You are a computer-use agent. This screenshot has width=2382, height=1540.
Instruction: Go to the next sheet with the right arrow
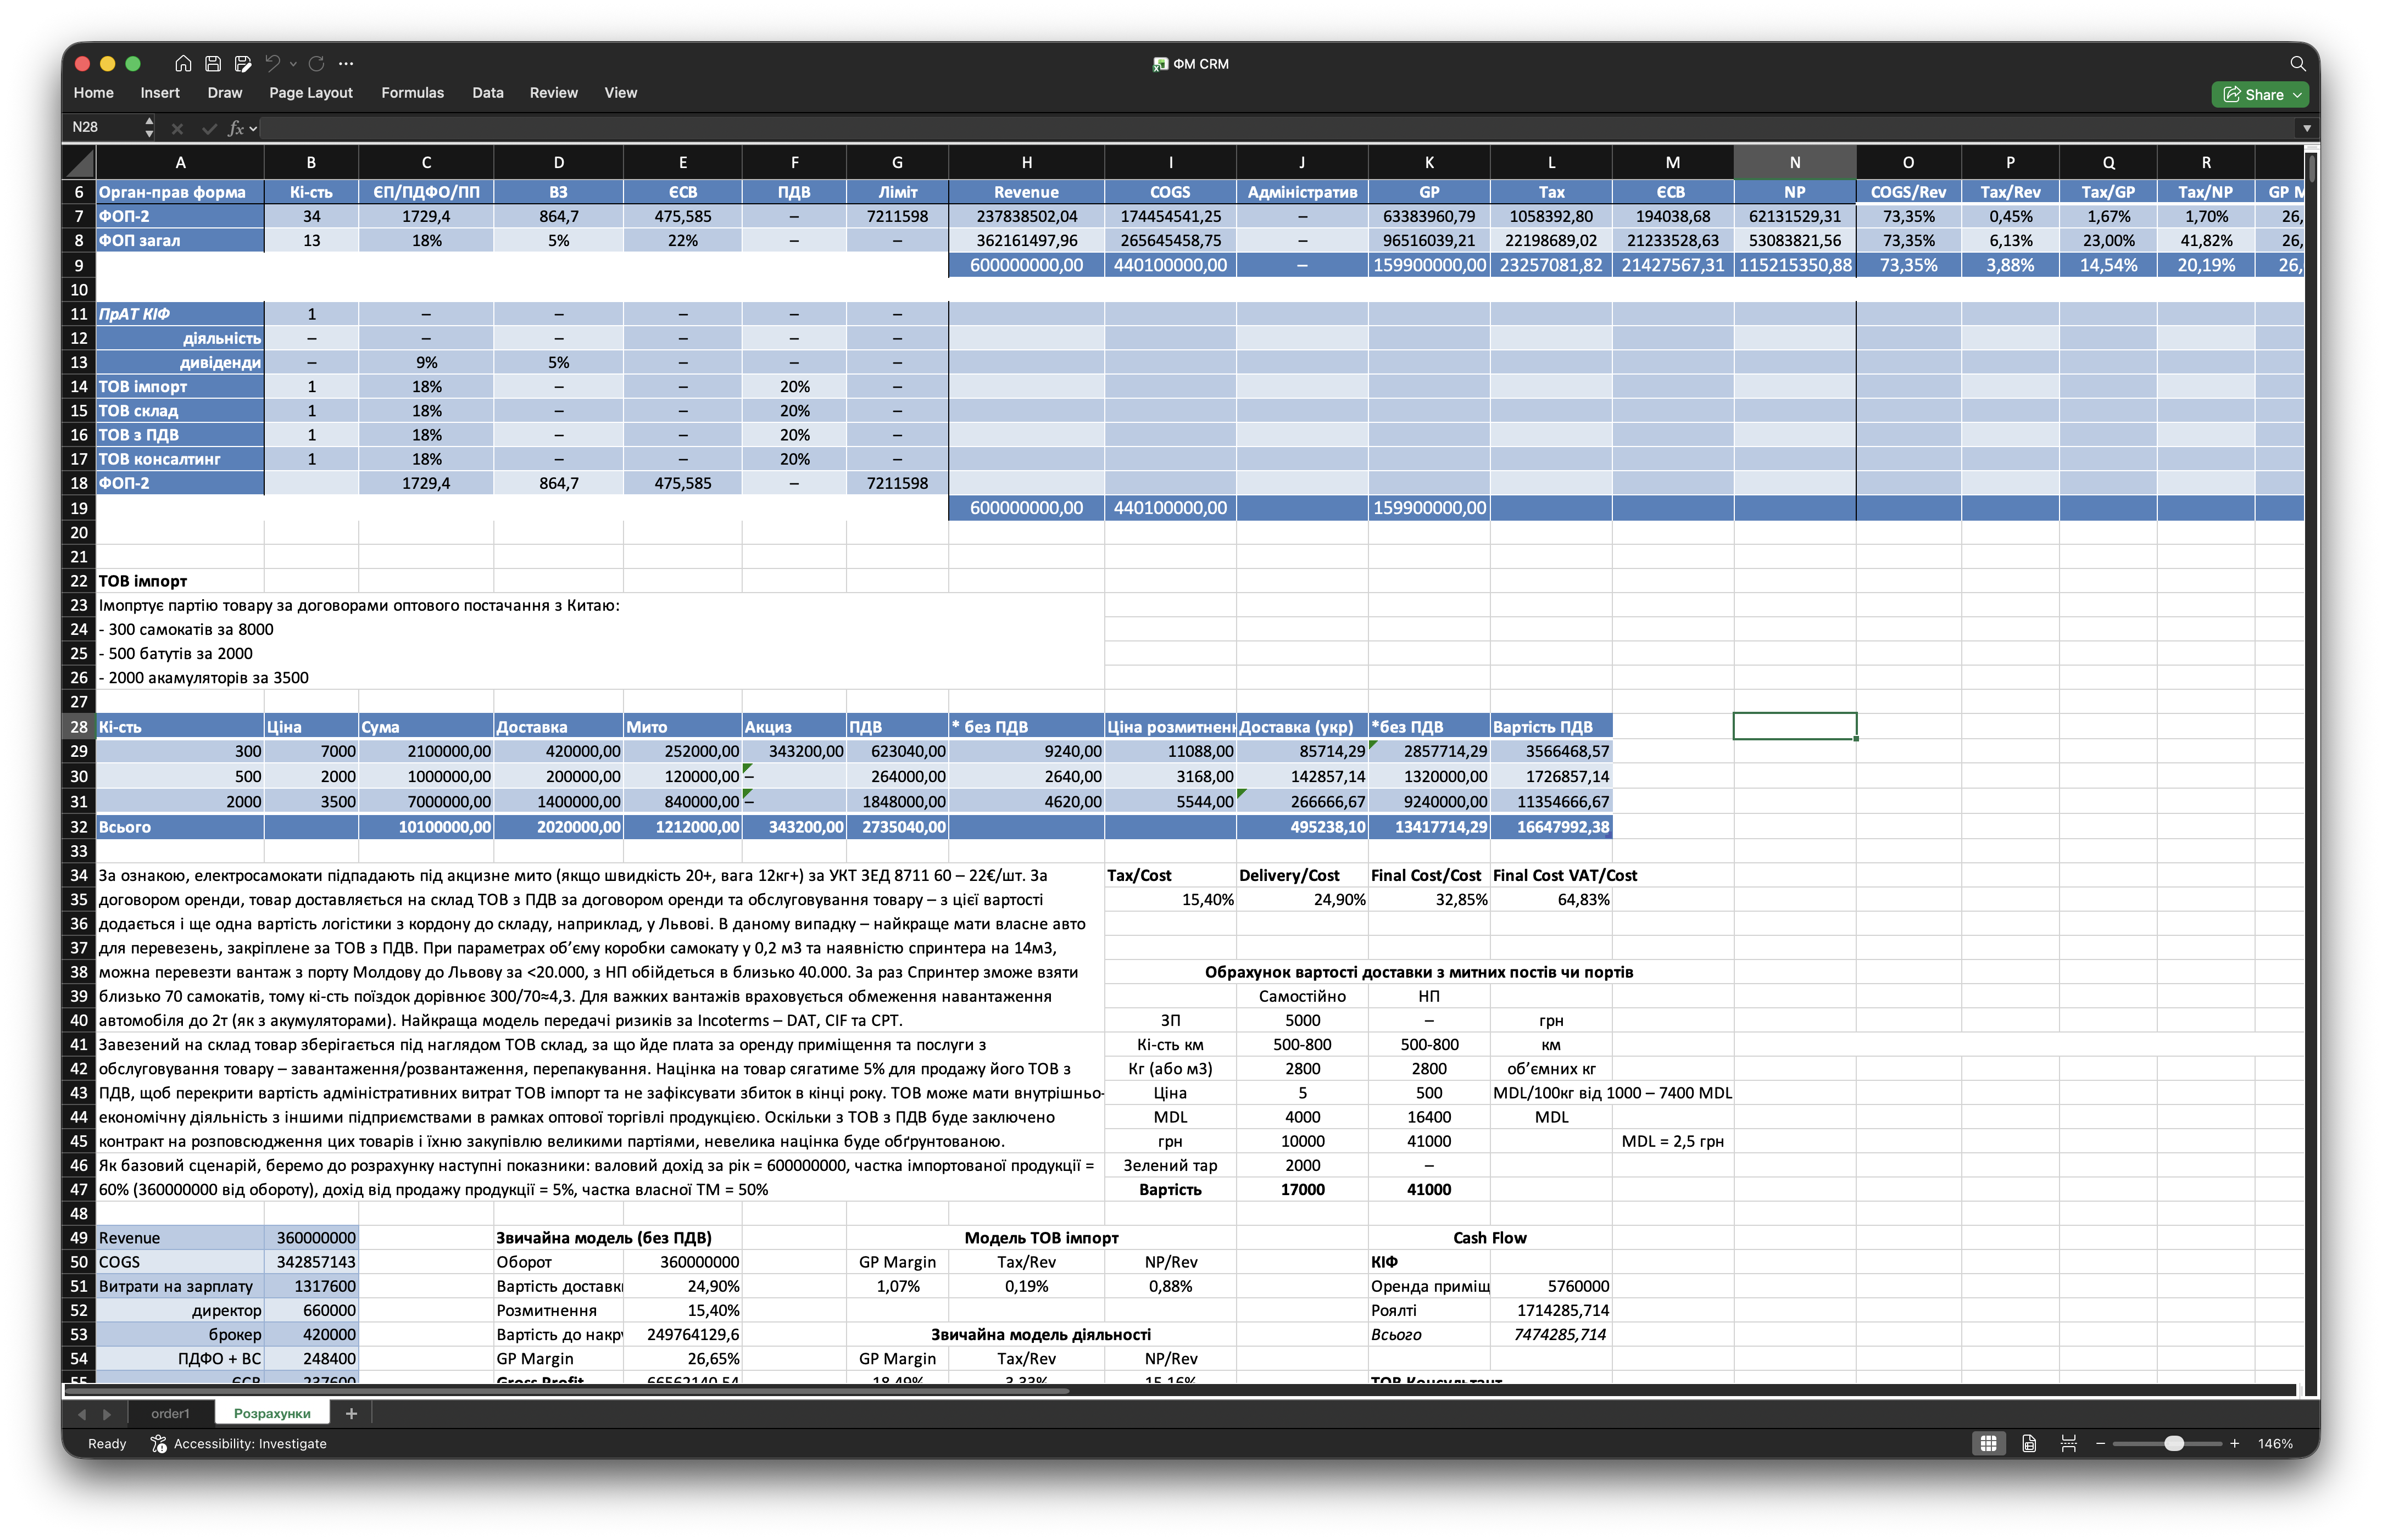click(x=107, y=1414)
